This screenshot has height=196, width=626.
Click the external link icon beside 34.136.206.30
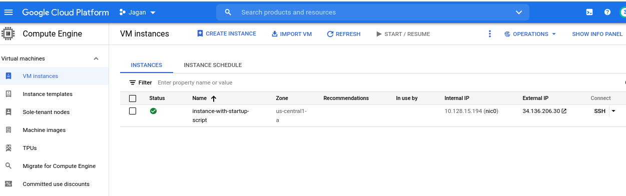coord(564,111)
